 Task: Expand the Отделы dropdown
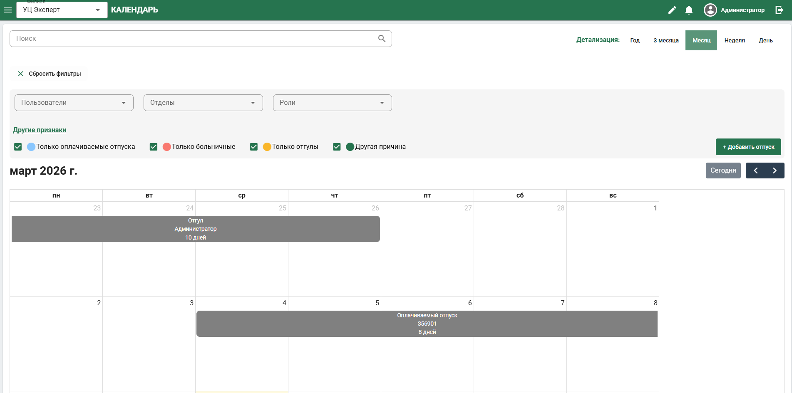(203, 103)
